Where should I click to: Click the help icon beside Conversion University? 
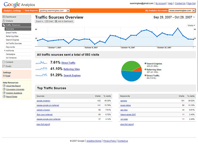click(4, 89)
